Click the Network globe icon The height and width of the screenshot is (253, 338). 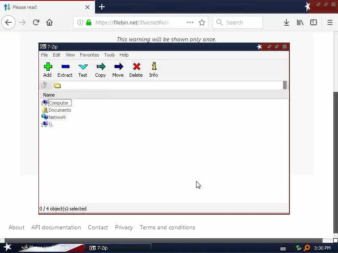point(45,117)
